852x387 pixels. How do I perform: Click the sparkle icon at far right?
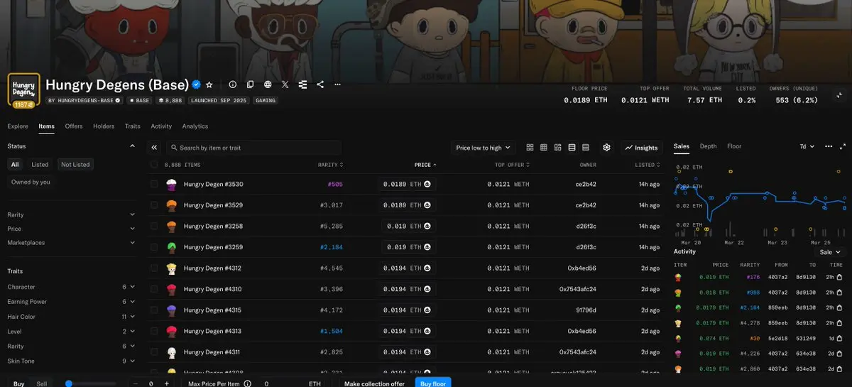point(839,94)
